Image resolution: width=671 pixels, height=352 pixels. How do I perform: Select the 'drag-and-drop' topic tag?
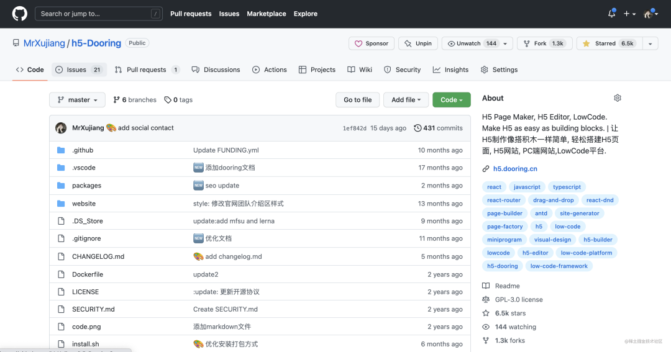554,200
